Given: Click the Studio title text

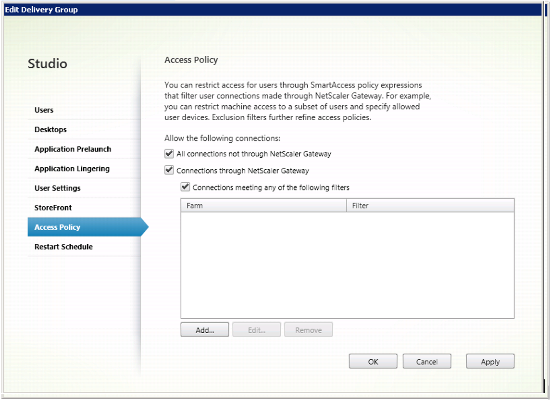Looking at the screenshot, I should tap(47, 63).
